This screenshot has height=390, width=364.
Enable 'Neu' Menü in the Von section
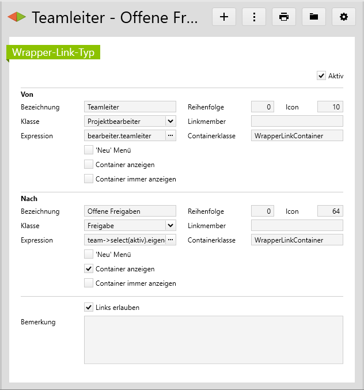89,150
